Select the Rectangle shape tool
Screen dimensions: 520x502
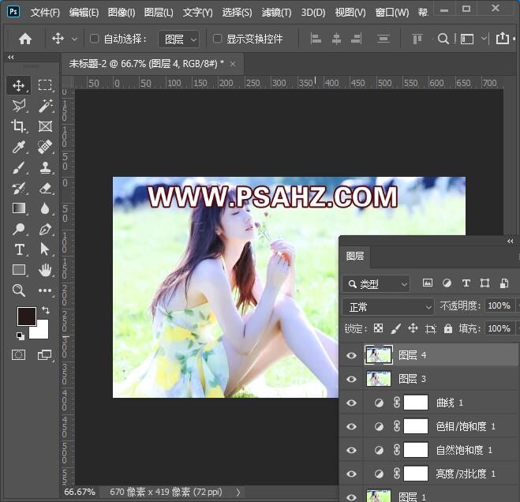(x=19, y=270)
